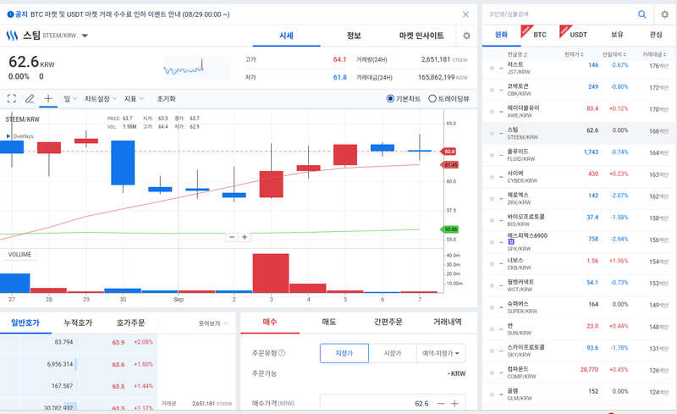The height and width of the screenshot is (414, 677).
Task: Favorite the SPX/KRW row star
Action: click(492, 242)
